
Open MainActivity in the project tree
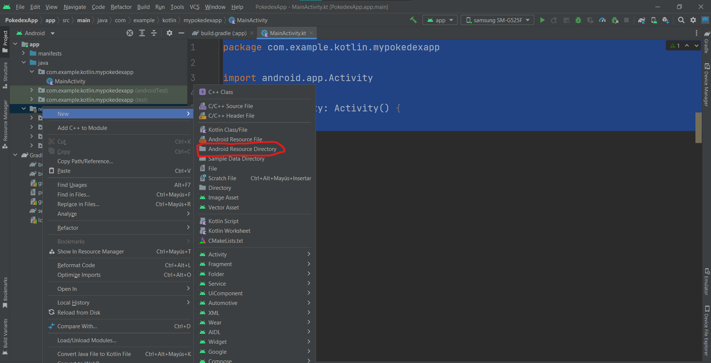click(x=70, y=81)
